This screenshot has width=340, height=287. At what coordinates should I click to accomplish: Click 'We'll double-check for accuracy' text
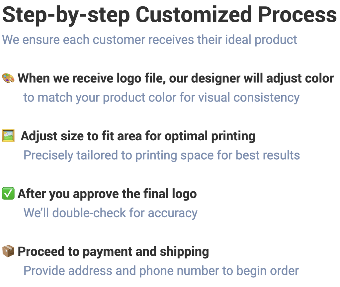111,213
